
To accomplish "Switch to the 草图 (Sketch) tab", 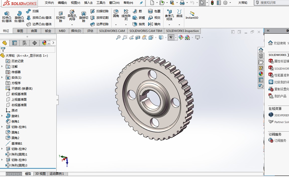I will [20, 31].
